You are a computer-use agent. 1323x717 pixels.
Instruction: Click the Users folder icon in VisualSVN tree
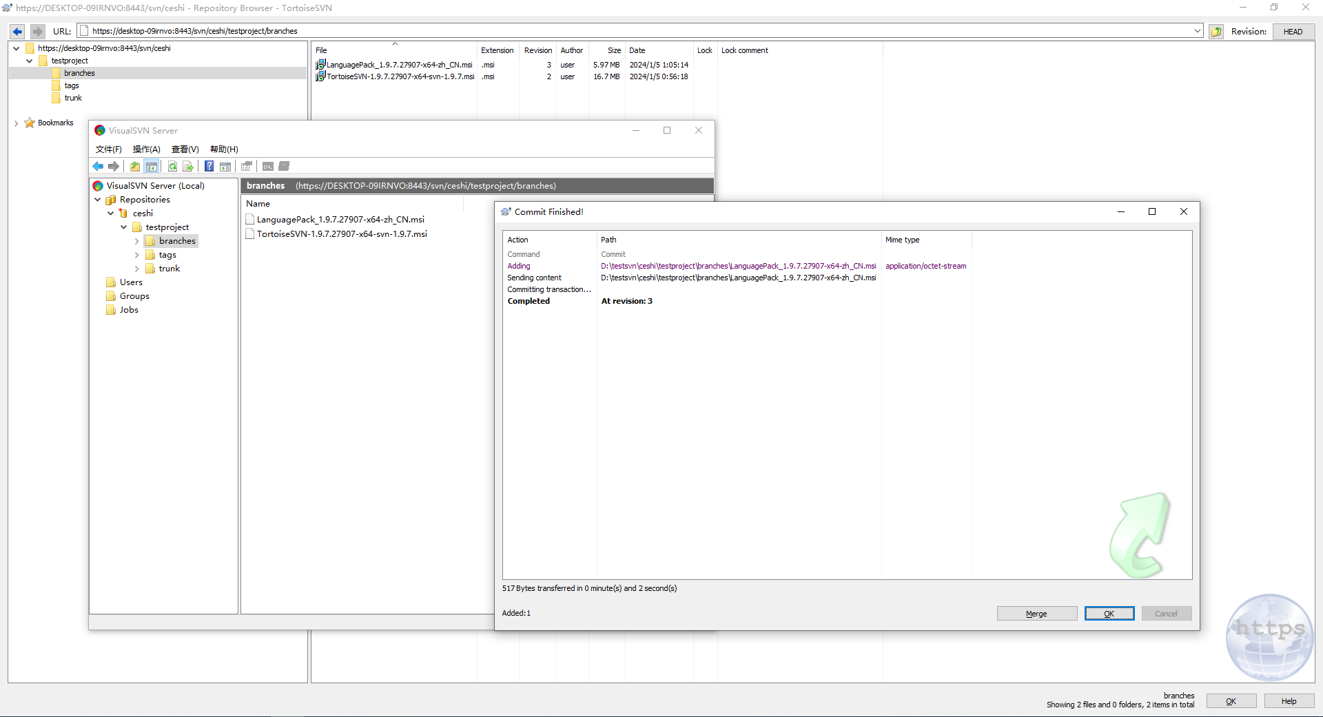coord(111,282)
